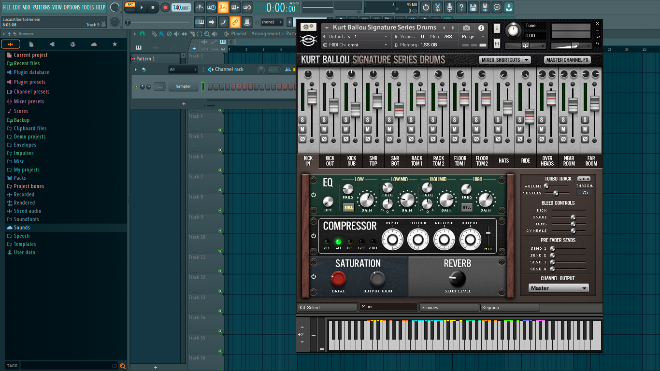Open the audio editor scissors icon

[x=438, y=7]
